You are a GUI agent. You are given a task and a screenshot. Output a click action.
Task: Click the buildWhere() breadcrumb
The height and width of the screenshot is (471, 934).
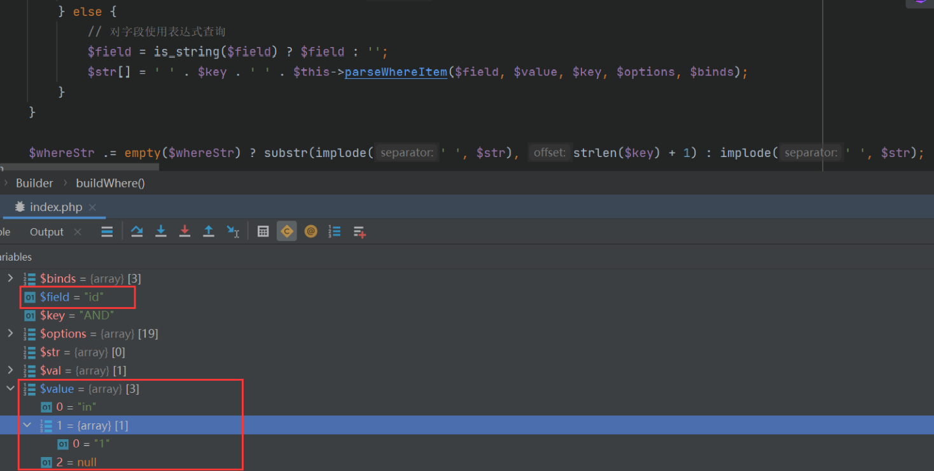click(x=111, y=183)
